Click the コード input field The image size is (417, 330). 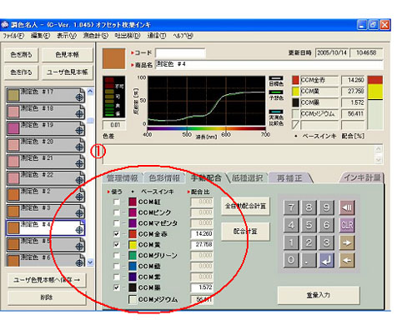click(x=180, y=52)
